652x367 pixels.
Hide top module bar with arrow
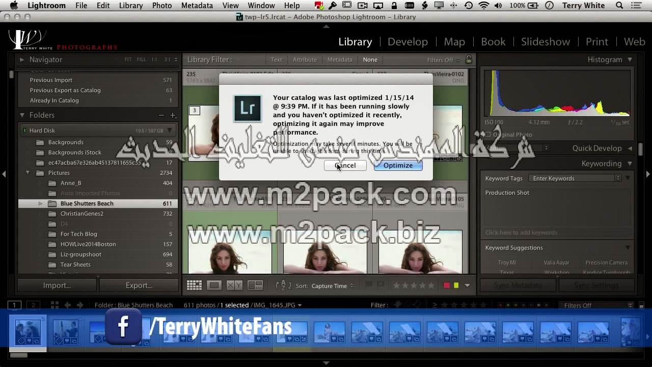(326, 26)
